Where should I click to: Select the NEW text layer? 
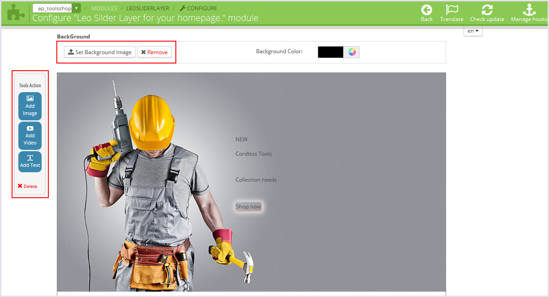tap(242, 140)
